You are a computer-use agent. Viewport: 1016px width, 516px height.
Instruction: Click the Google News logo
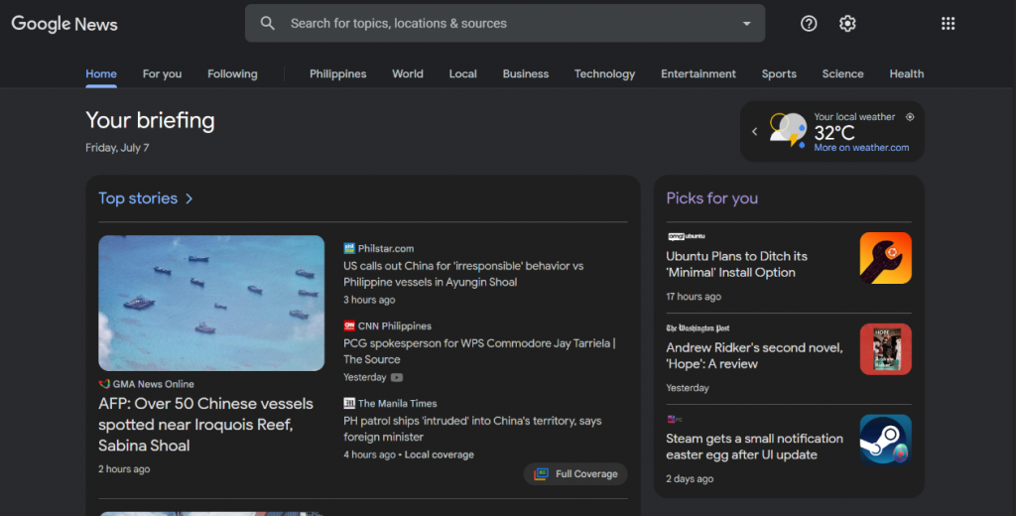coord(64,24)
